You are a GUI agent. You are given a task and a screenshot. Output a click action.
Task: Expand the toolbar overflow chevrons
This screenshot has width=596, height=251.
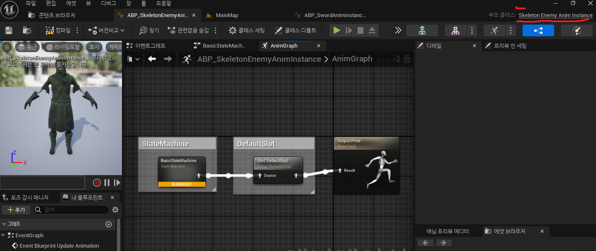tap(398, 30)
